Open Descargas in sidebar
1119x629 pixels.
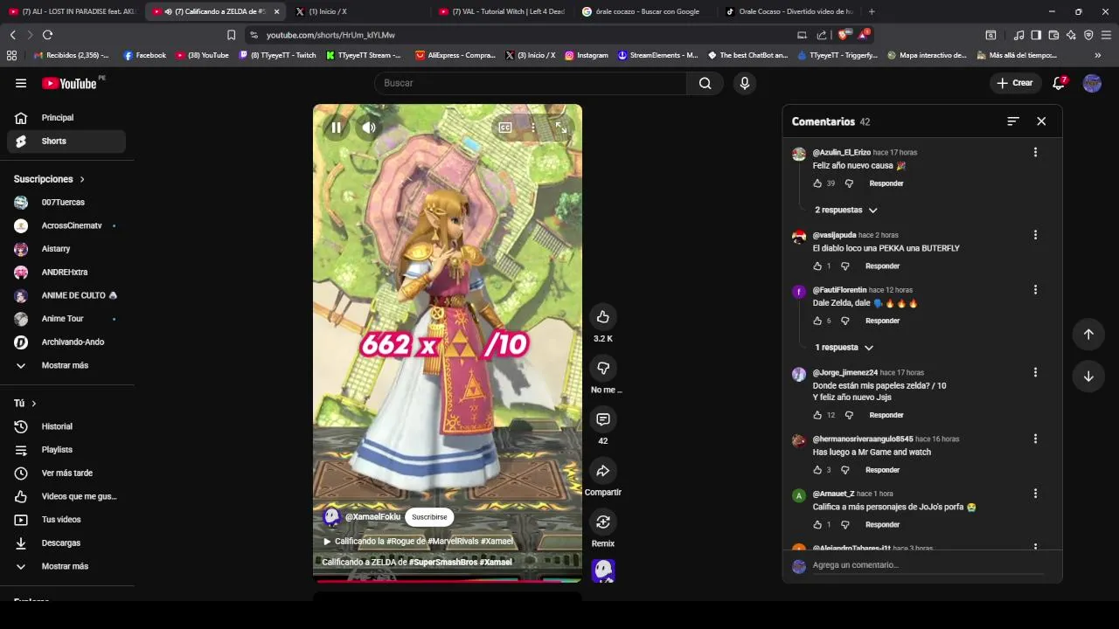66,543
